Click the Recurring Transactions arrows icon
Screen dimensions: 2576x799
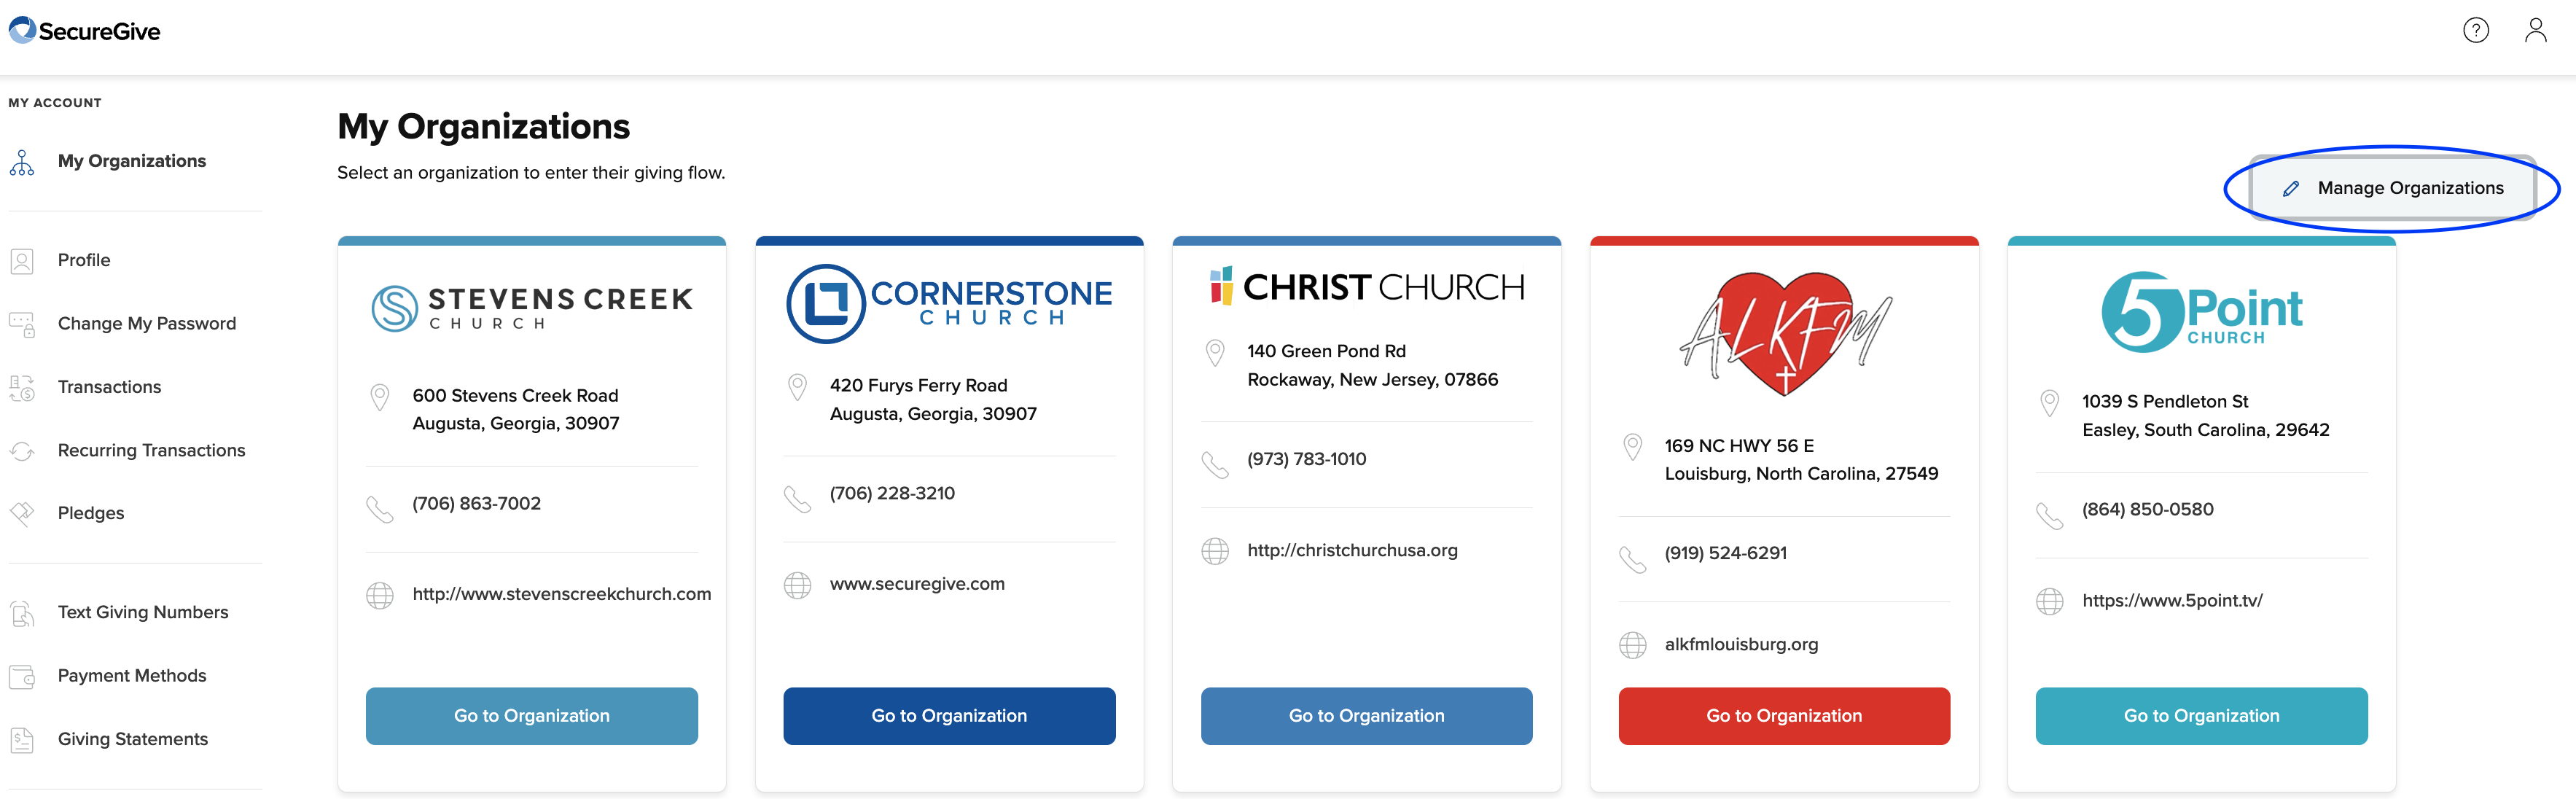pos(22,451)
